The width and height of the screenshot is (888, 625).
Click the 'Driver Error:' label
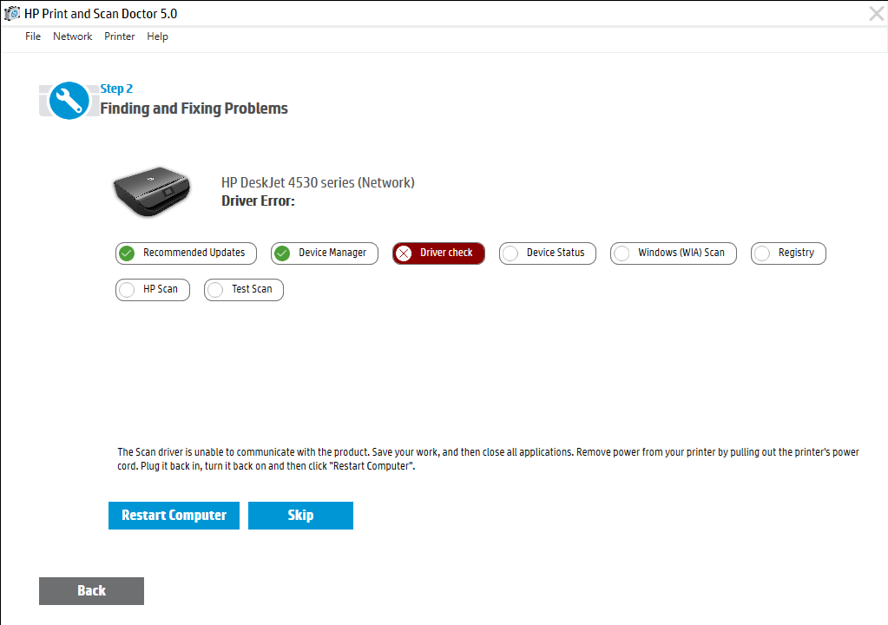(x=259, y=201)
